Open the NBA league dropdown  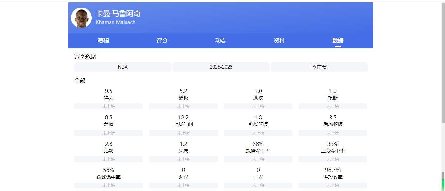123,67
